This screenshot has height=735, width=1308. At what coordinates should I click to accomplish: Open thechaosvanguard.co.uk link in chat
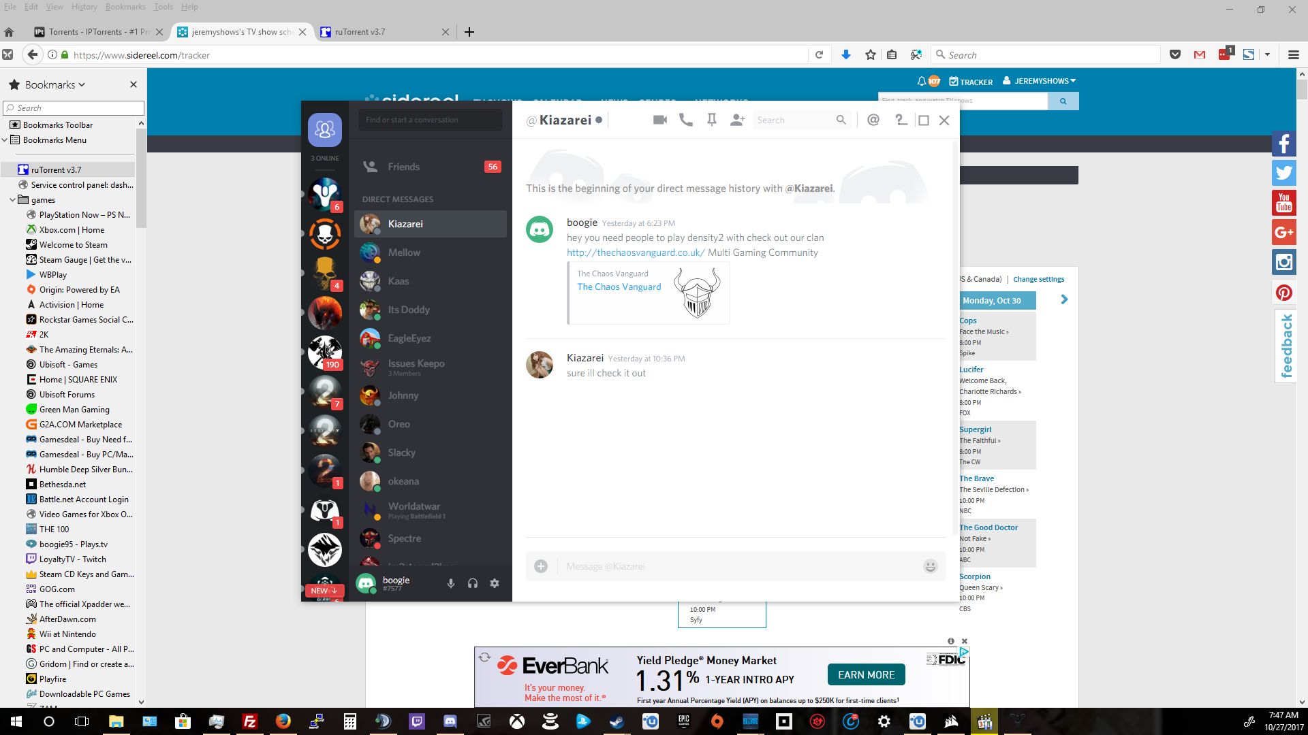coord(635,252)
